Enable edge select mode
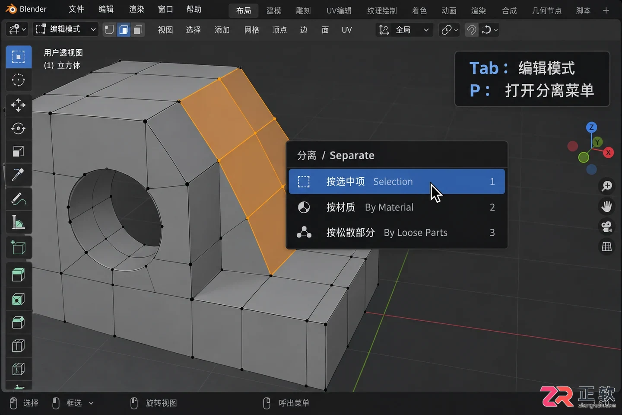Screen dimensions: 622x415 click(124, 30)
